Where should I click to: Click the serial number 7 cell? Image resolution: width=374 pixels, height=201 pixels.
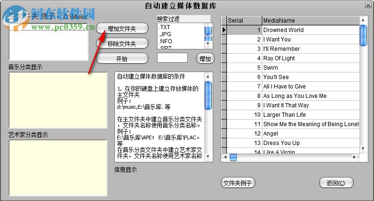point(244,87)
